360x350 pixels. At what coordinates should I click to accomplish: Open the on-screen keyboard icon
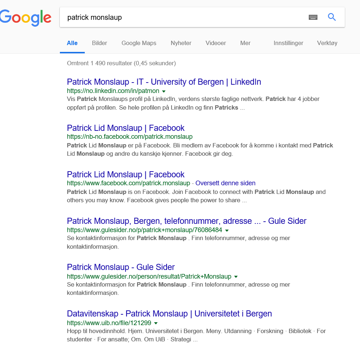313,17
